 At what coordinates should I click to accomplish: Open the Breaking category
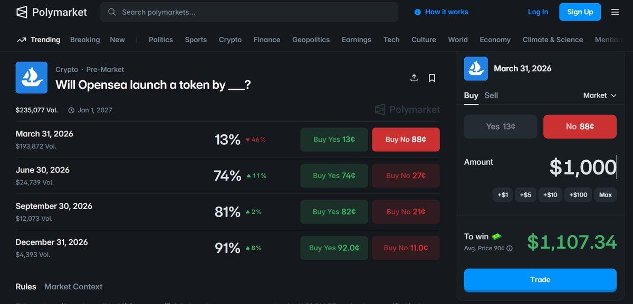click(85, 40)
